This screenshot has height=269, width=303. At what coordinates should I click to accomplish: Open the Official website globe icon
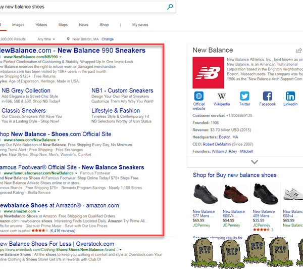tap(199, 96)
